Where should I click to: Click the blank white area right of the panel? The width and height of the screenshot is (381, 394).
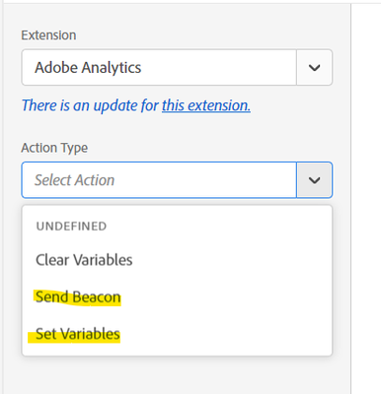pos(366,197)
